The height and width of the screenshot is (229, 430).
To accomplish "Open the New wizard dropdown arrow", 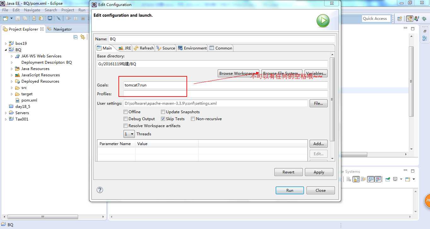I will [11, 19].
